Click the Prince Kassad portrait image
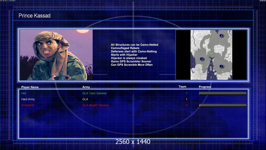This screenshot has height=150, width=266. coord(56,55)
